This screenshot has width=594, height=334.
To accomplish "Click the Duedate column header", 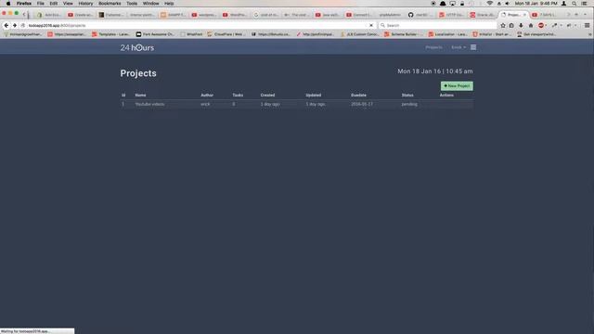I will coord(358,95).
